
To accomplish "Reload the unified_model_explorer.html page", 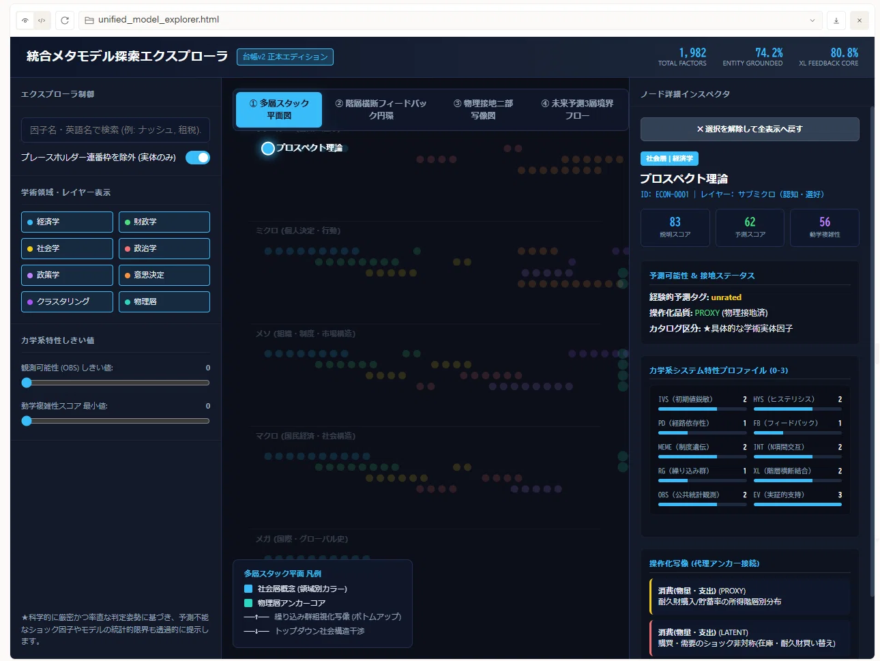I will click(65, 20).
